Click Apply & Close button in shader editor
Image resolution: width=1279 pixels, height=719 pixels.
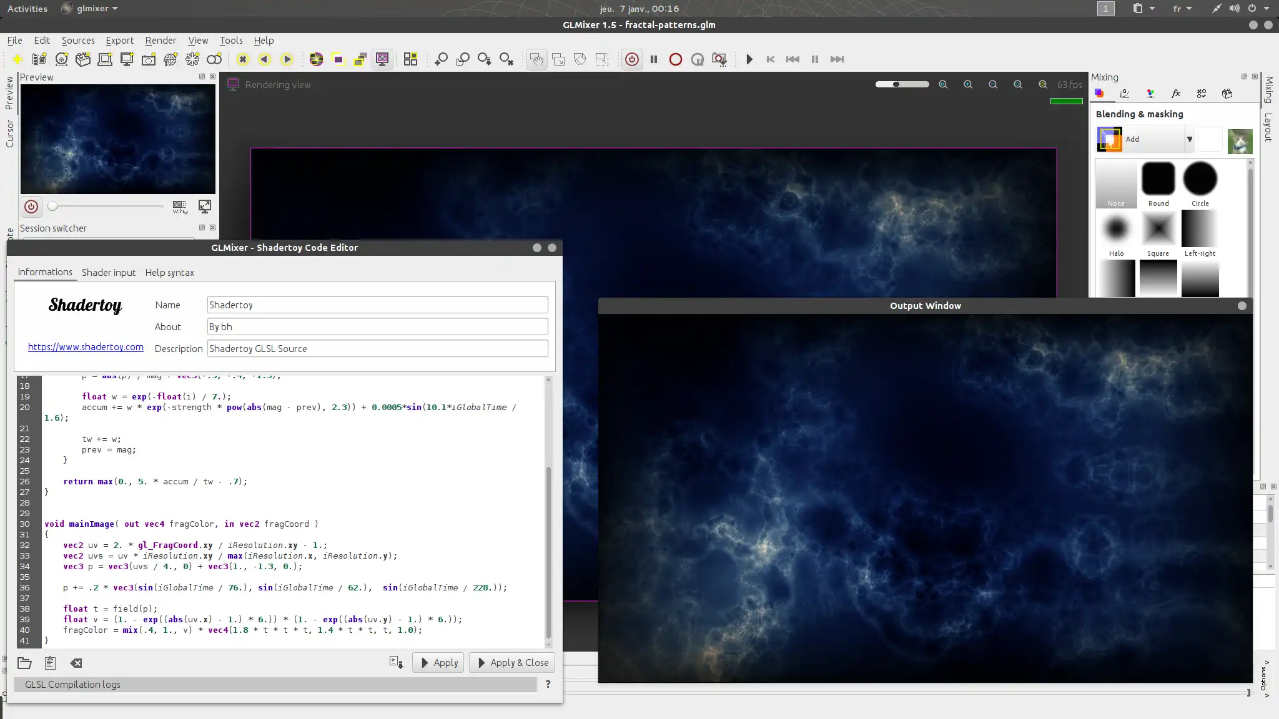tap(514, 662)
